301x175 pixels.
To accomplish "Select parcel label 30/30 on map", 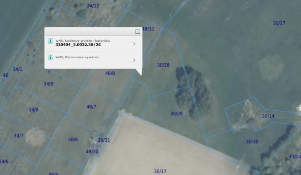I will pyautogui.click(x=252, y=142).
